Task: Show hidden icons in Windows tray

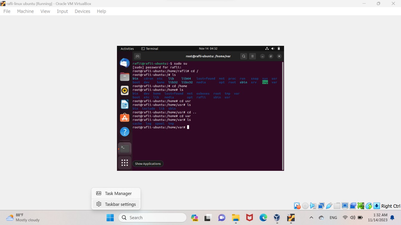Action: [311, 218]
